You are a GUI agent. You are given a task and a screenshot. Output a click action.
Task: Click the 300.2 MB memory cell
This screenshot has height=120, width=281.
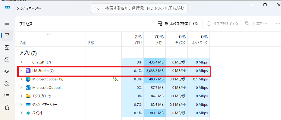[155, 113]
